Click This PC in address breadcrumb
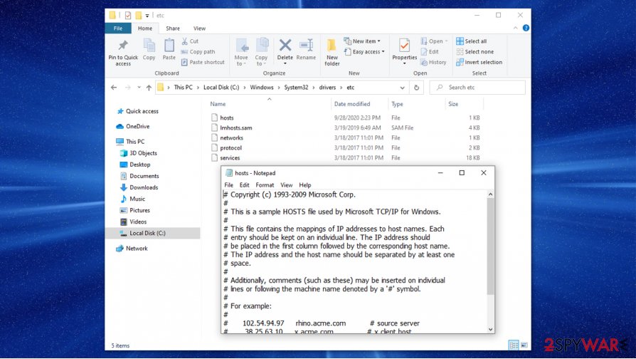Viewport: 636px width, 359px height. (184, 88)
